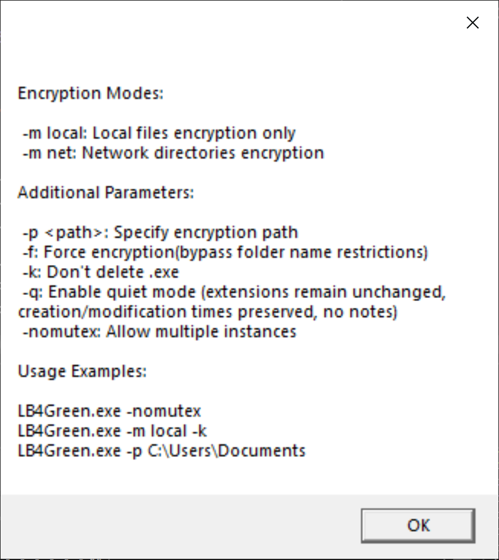The height and width of the screenshot is (560, 499).
Task: Click the "<path>" placeholder text
Action: [x=74, y=233]
